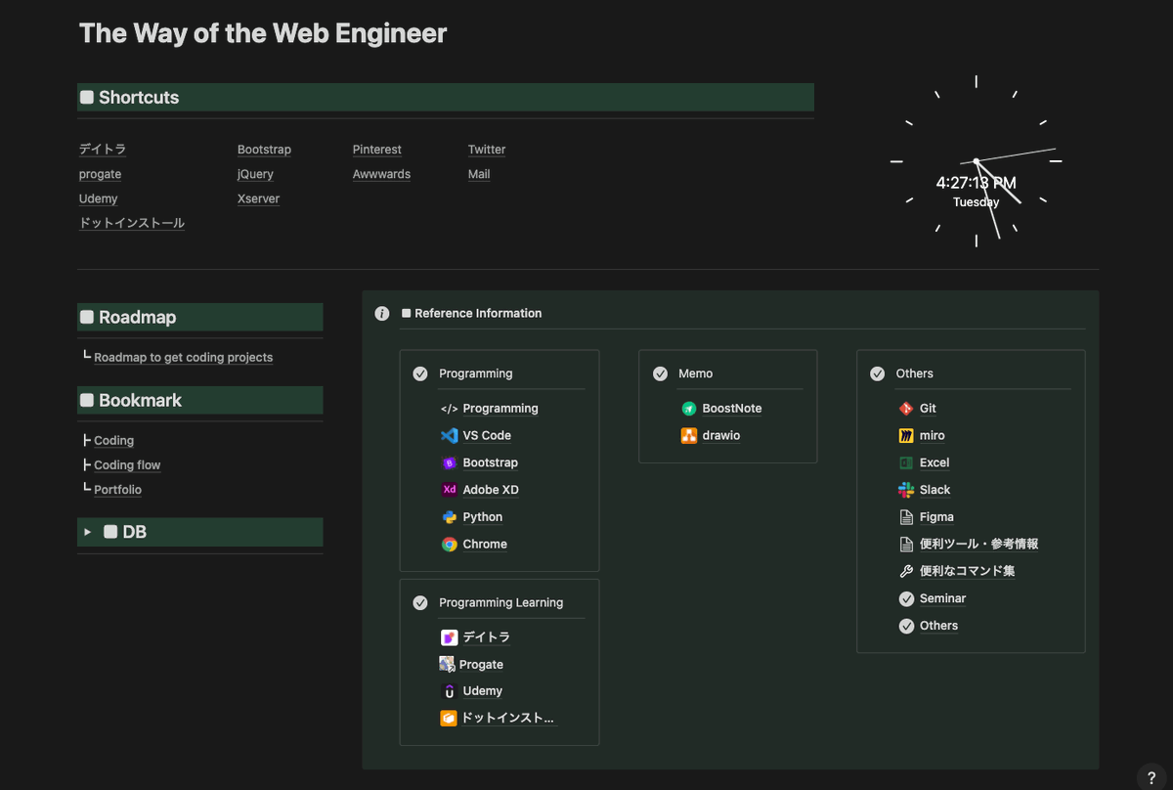Screen dimensions: 1173x790
Task: Click the Bootstrap purple icon in Programming
Action: 449,463
